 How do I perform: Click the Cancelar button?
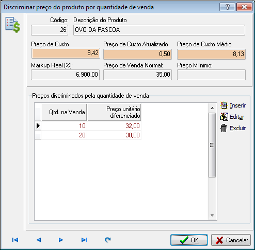tap(231, 240)
